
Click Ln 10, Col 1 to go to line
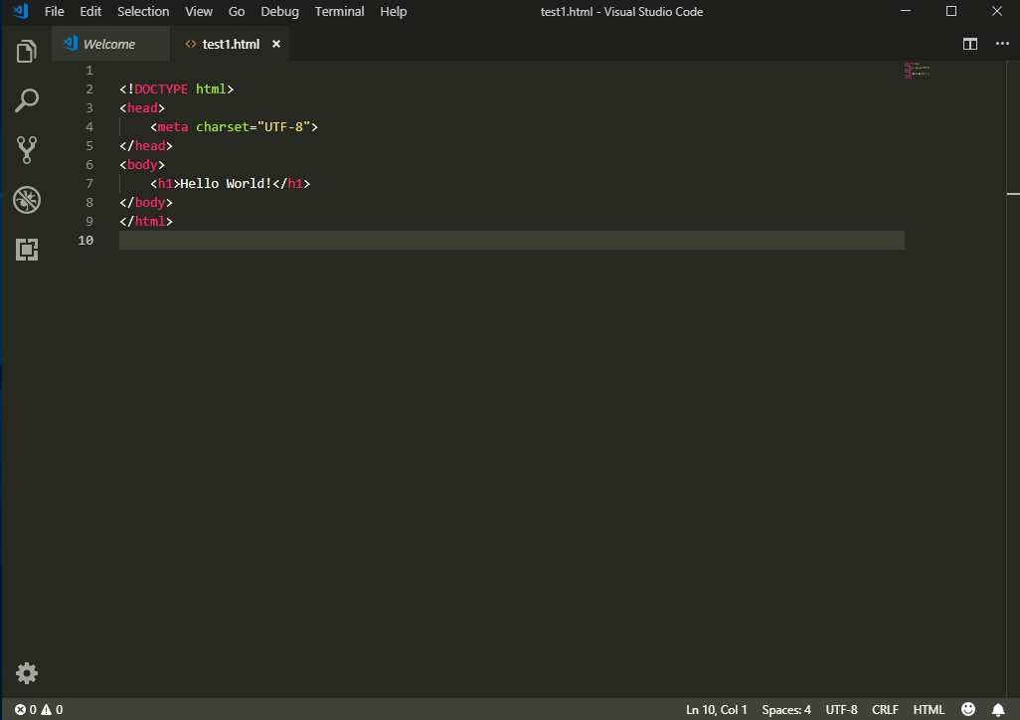[716, 710]
